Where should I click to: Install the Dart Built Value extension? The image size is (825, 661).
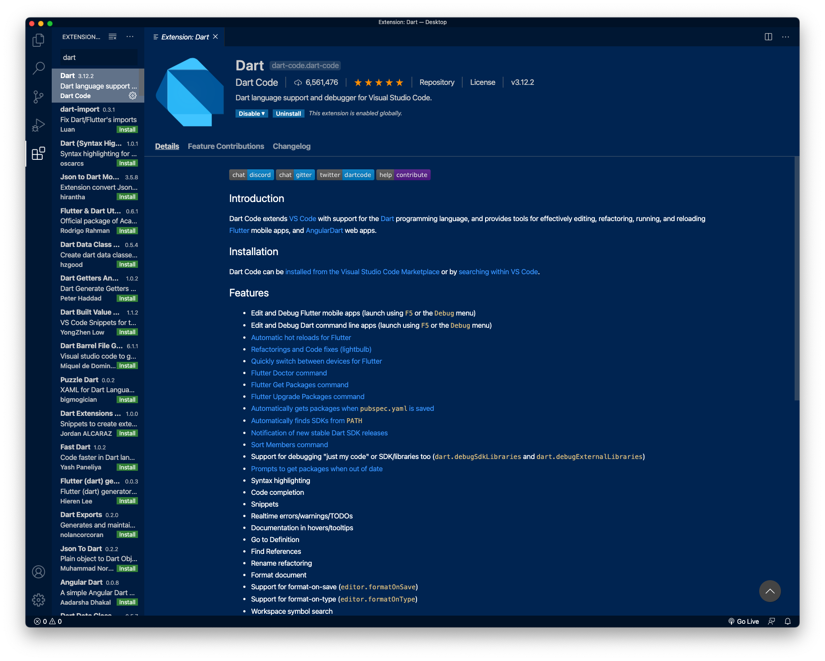click(128, 332)
